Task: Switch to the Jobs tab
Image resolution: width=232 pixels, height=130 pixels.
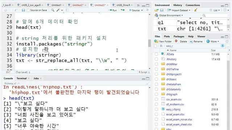Action: 36,78
